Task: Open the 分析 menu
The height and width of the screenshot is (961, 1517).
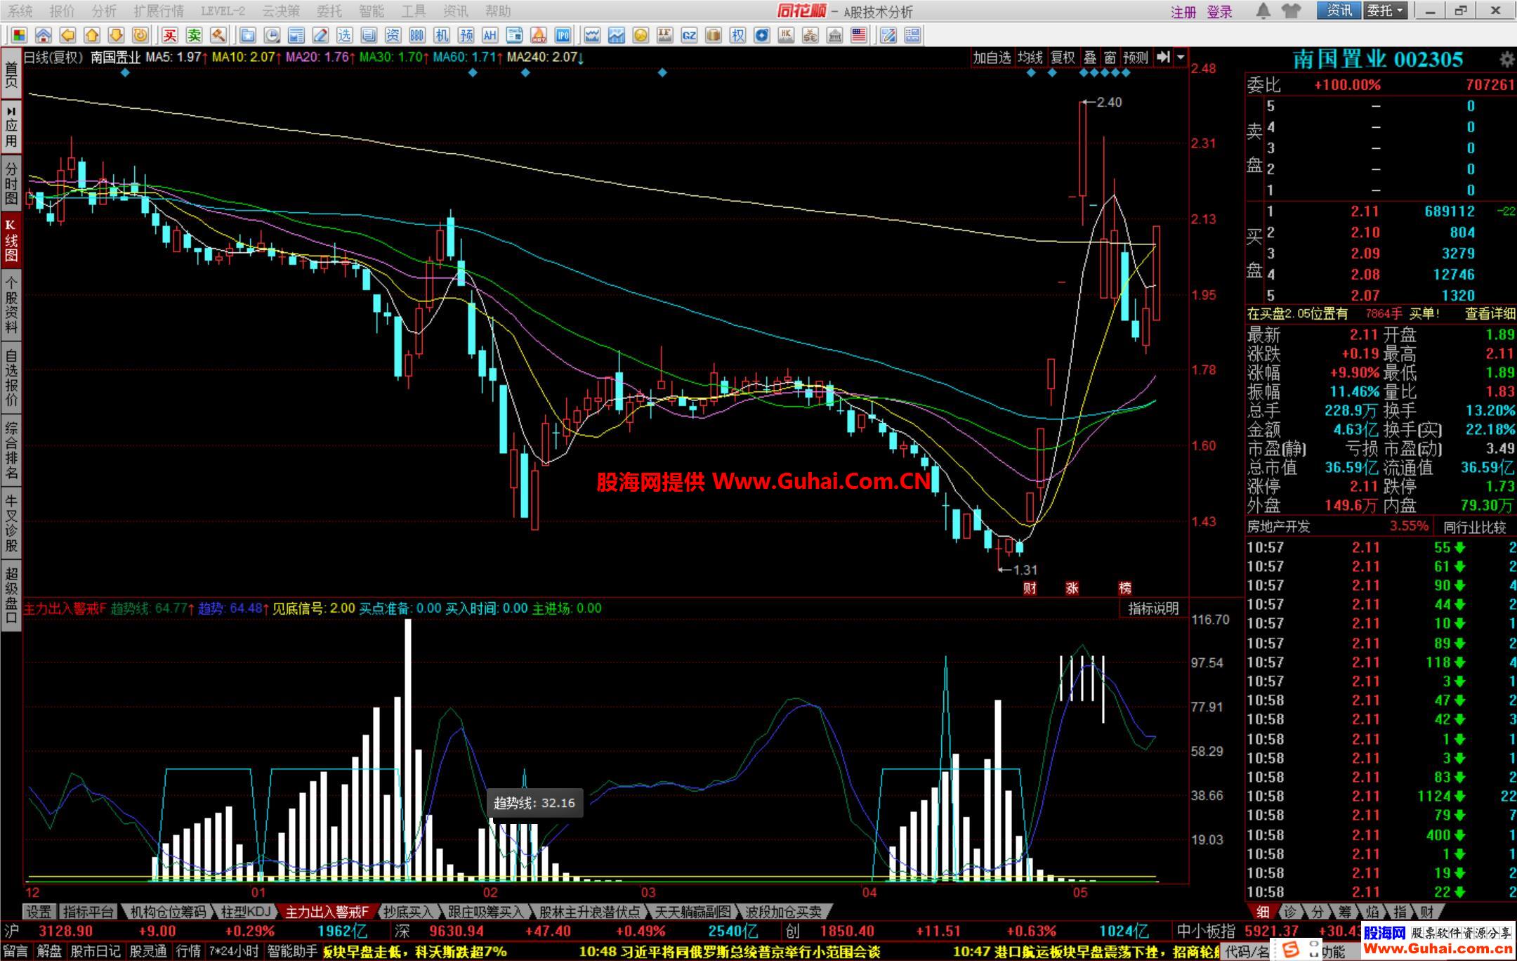Action: tap(104, 11)
